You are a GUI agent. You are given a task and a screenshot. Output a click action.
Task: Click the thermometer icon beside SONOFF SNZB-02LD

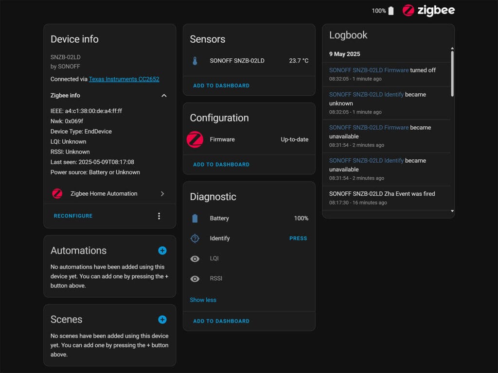coord(195,61)
